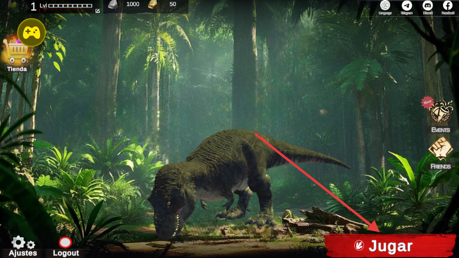Click the 50 gold amount
Screen dimensions: 459x258
pyautogui.click(x=173, y=4)
